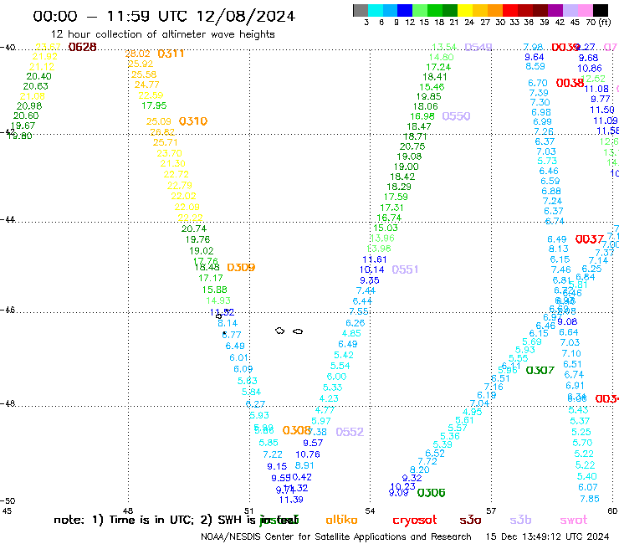619x544 pixels.
Task: Select the yellow 21-24 ft color swatch
Action: click(465, 10)
